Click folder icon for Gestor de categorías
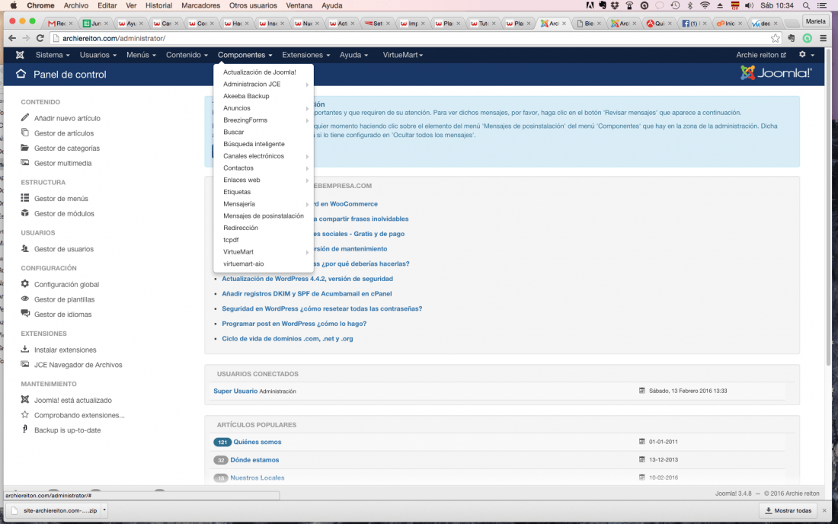Image resolution: width=838 pixels, height=524 pixels. [x=24, y=148]
